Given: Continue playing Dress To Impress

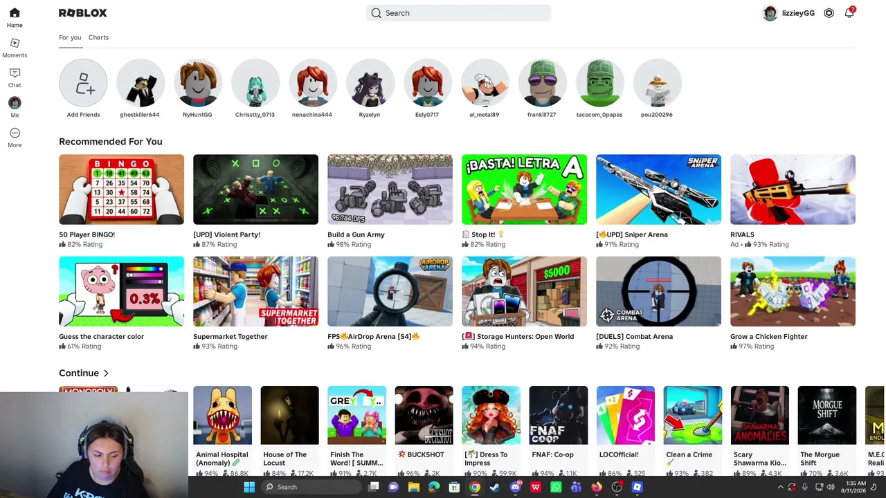Looking at the screenshot, I should pyautogui.click(x=491, y=415).
